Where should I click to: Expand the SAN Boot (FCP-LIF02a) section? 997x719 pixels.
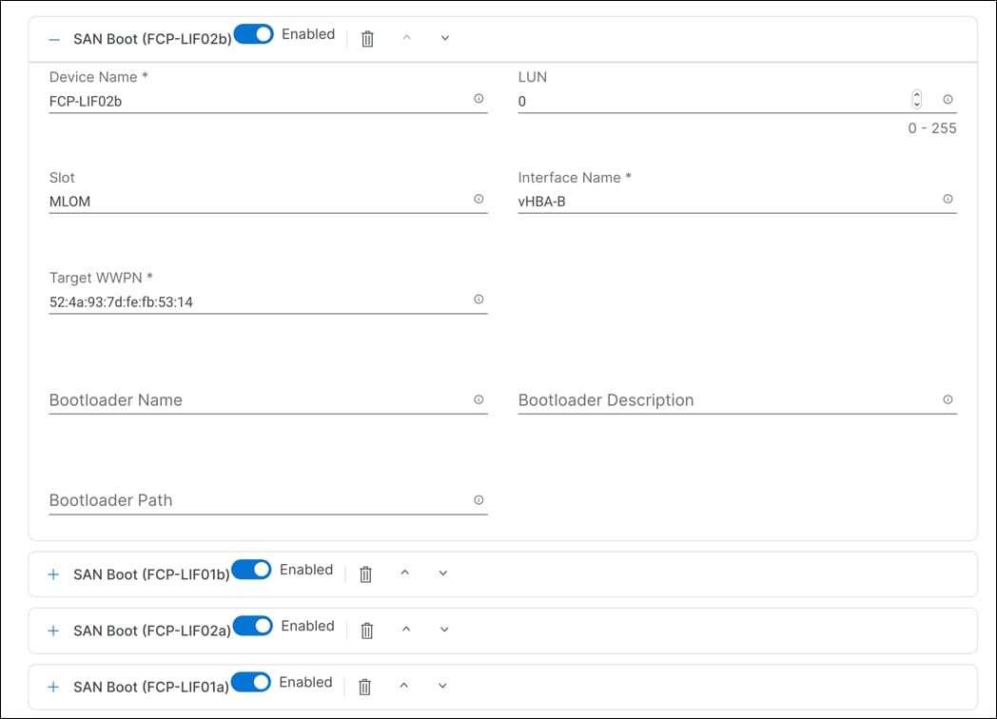point(52,629)
